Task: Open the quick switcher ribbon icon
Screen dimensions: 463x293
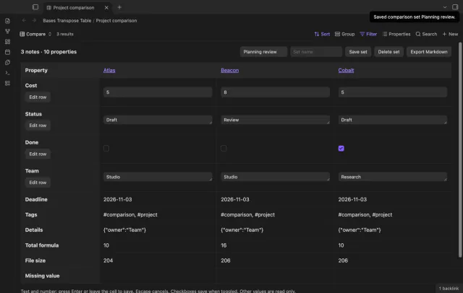Action: [8, 21]
